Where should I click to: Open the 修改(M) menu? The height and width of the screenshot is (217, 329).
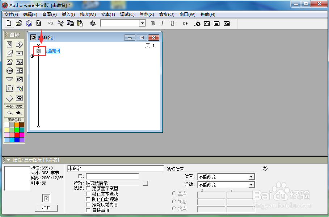pyautogui.click(x=88, y=15)
